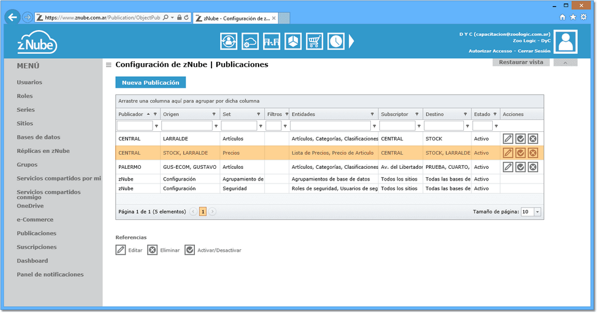Click the Editar reference icon

click(x=121, y=250)
